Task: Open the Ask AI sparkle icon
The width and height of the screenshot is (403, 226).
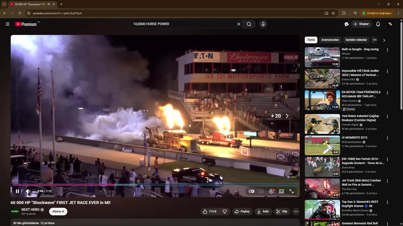Action: pyautogui.click(x=346, y=24)
